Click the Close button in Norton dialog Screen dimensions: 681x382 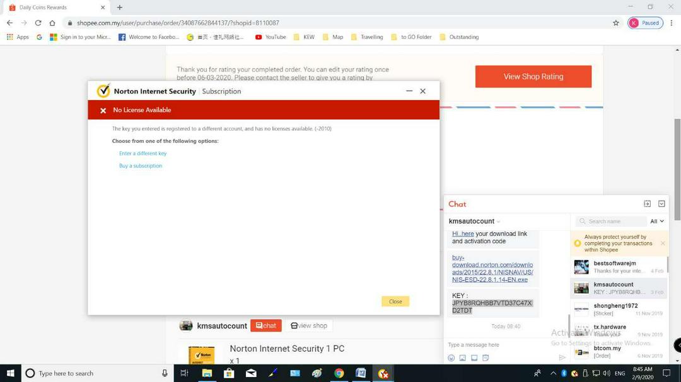[395, 301]
